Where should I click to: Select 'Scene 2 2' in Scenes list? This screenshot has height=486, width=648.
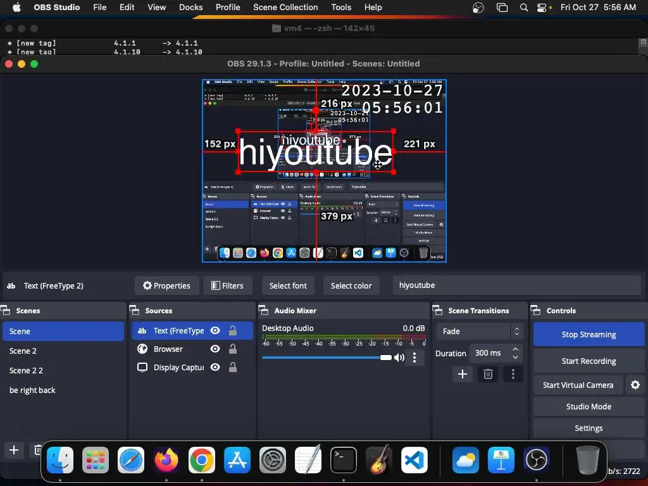tap(63, 371)
